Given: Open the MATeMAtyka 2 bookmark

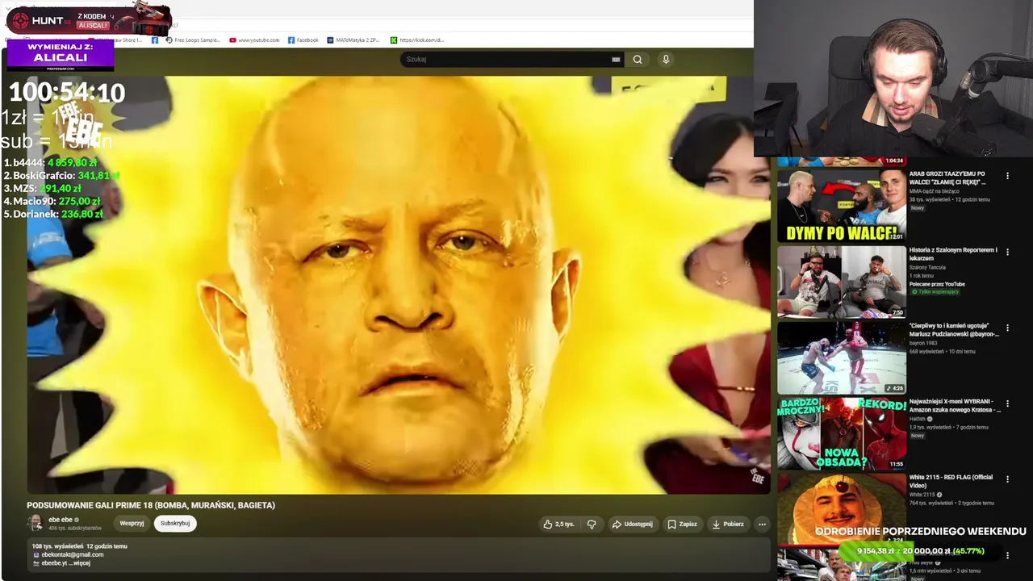Looking at the screenshot, I should coord(353,40).
